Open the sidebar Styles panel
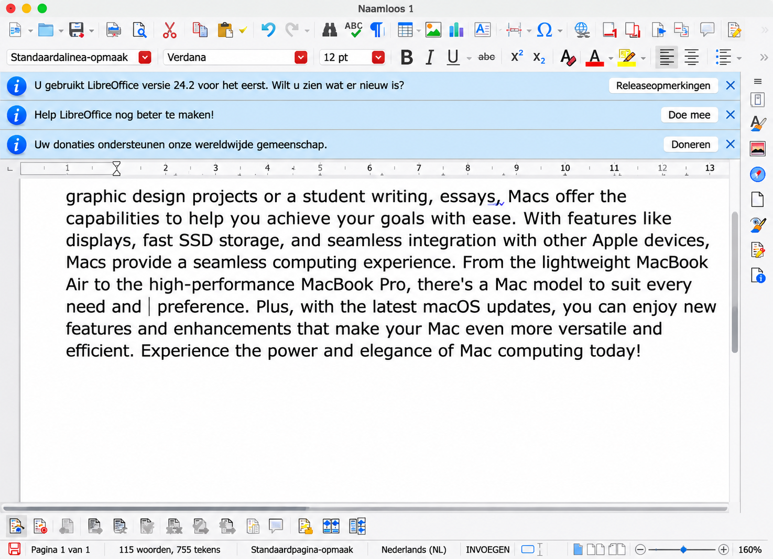 758,124
